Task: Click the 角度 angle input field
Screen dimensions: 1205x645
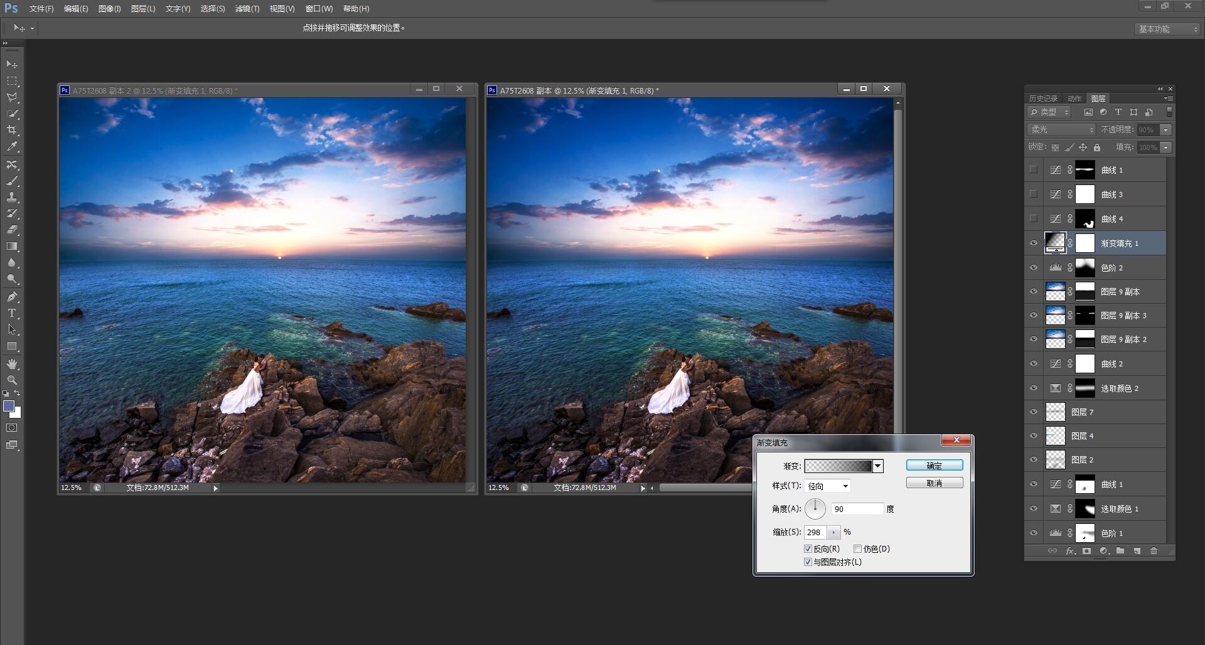Action: click(857, 509)
